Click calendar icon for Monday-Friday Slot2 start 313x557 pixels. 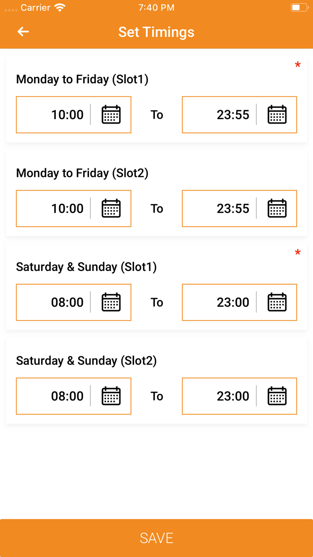coord(111,209)
